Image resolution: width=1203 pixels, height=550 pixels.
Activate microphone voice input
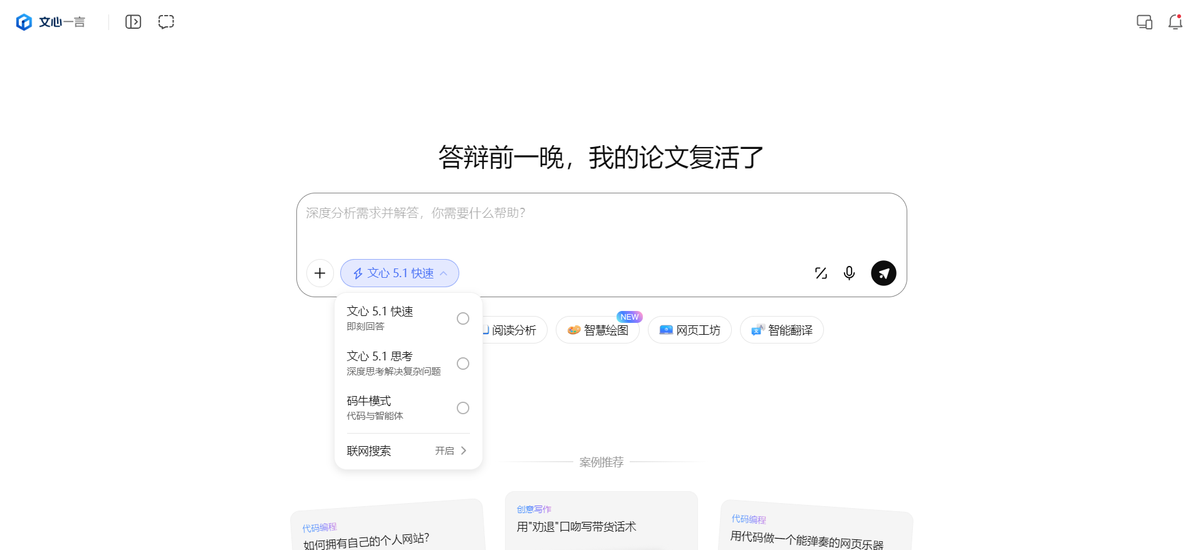click(x=849, y=273)
